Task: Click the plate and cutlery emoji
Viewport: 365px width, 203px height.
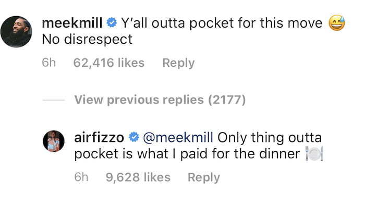Action: 314,153
